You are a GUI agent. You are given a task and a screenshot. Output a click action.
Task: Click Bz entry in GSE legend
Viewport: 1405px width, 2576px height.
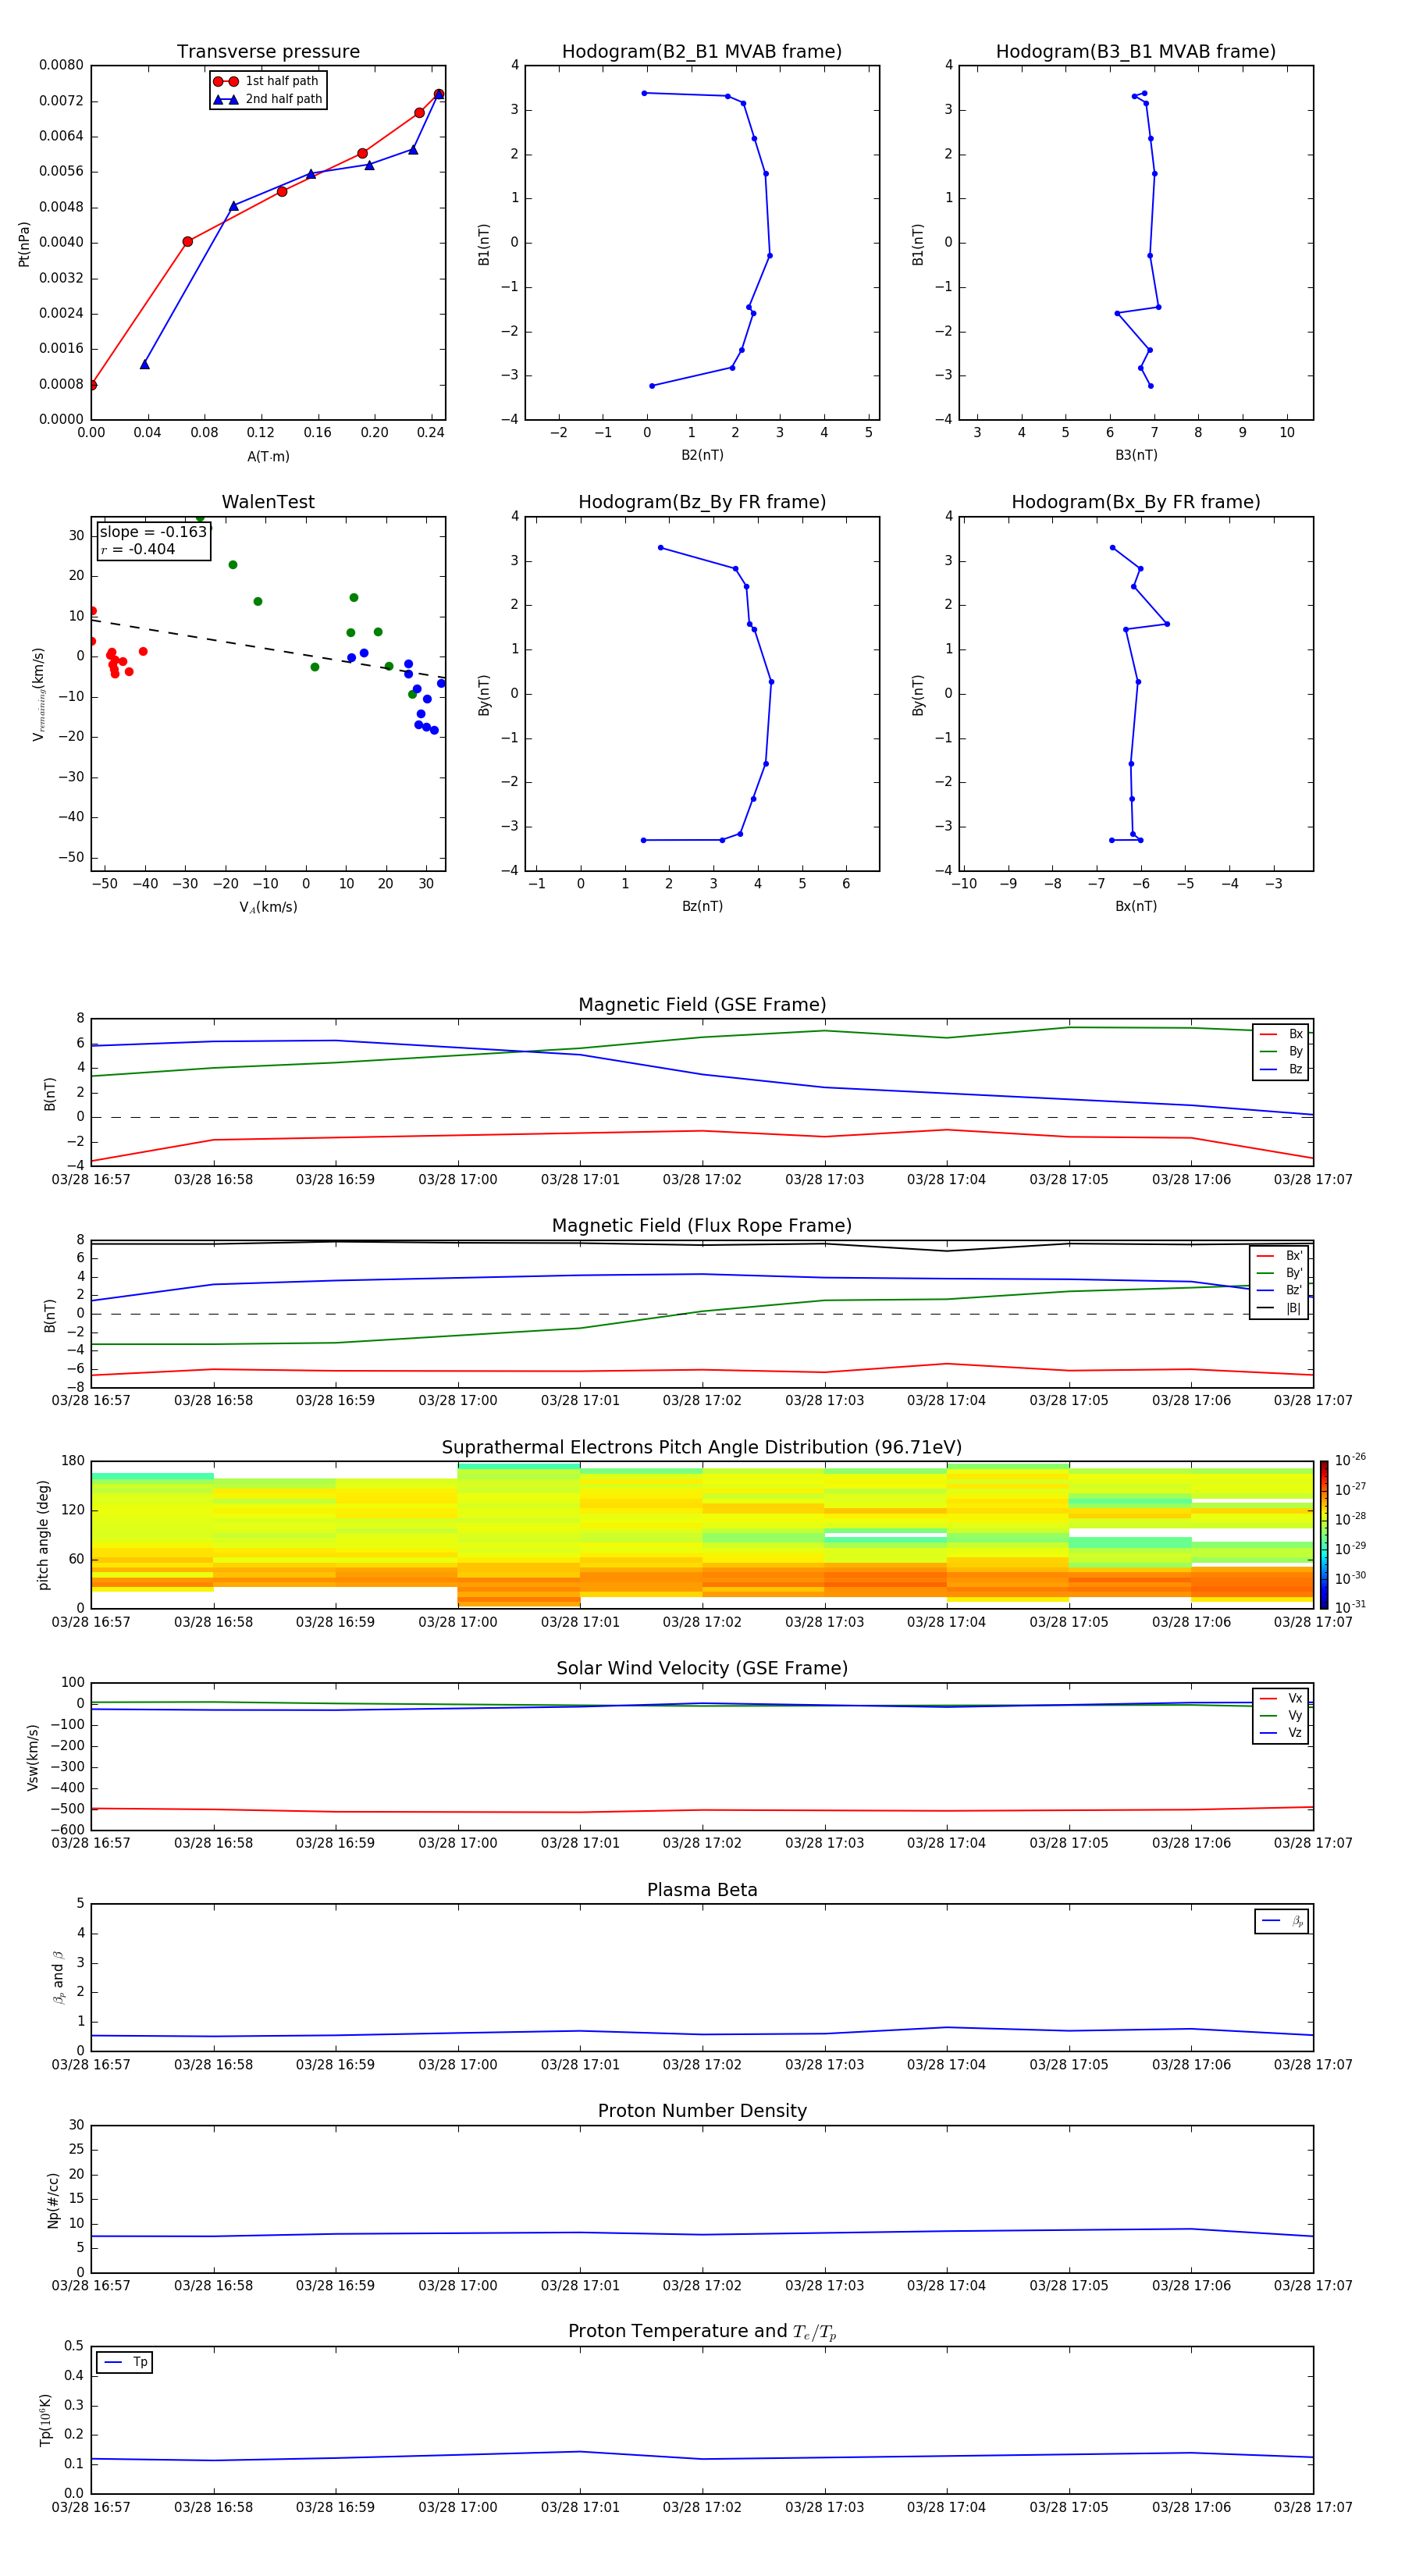pos(1281,1069)
